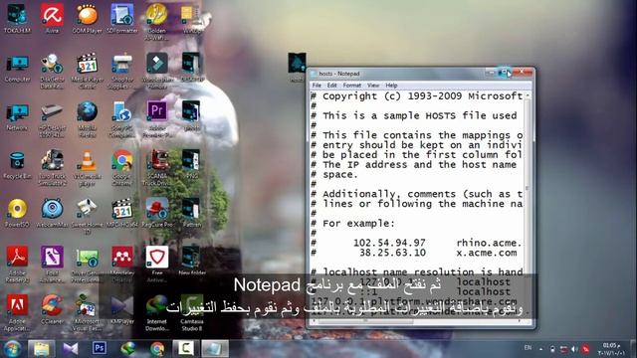Viewport: 637px width, 358px height.
Task: Open the SDFormatter desktop shortcut
Action: pyautogui.click(x=122, y=18)
